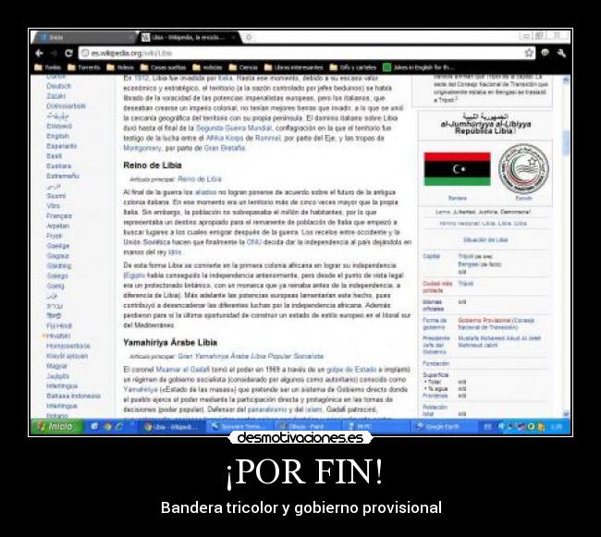The width and height of the screenshot is (601, 537).
Task: Follow the Bandera link under the flag
Action: tap(458, 198)
